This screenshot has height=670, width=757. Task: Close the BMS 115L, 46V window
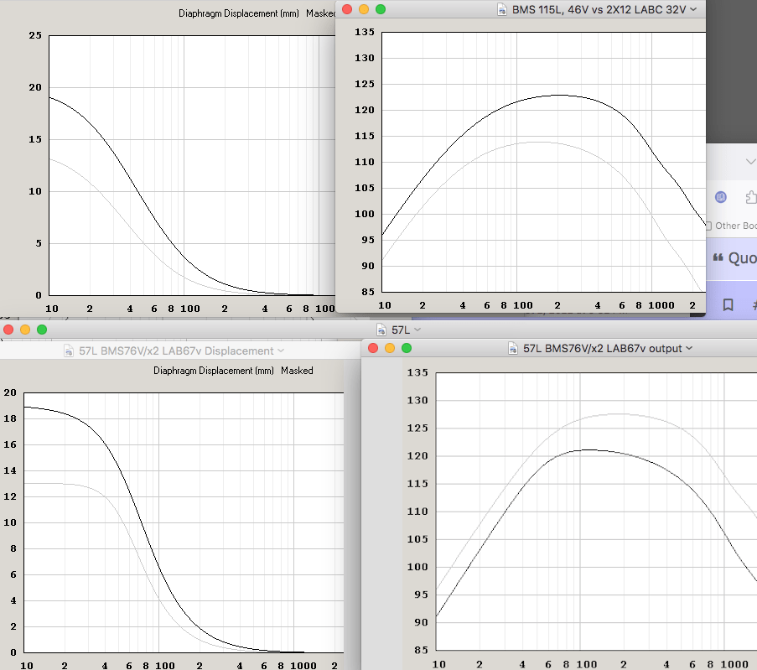pyautogui.click(x=347, y=9)
